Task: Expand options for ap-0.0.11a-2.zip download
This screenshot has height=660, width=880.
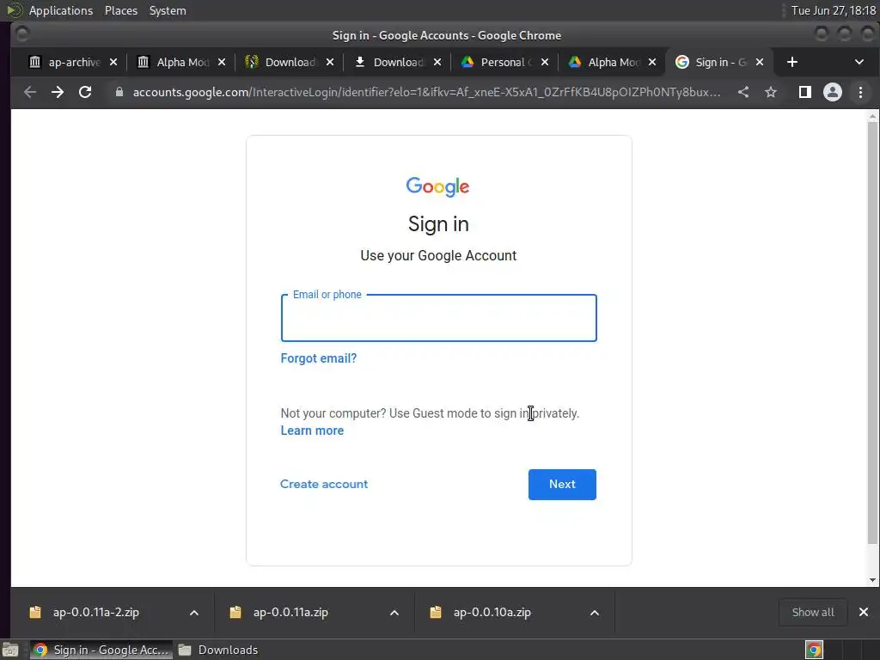Action: coord(194,612)
